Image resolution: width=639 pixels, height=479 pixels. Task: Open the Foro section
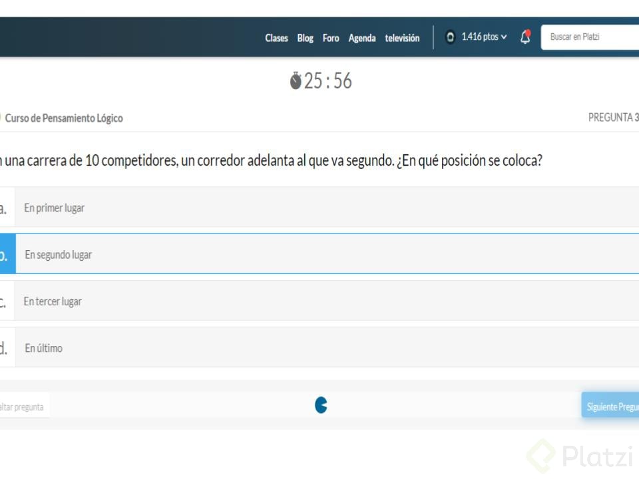[x=331, y=38]
